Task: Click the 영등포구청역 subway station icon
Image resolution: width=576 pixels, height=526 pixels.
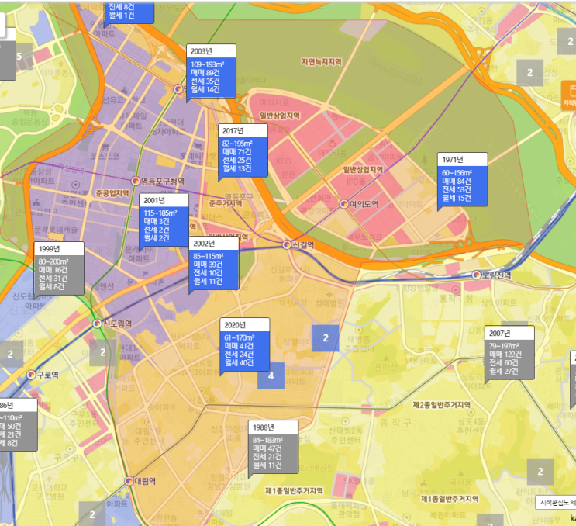Action: [136, 181]
